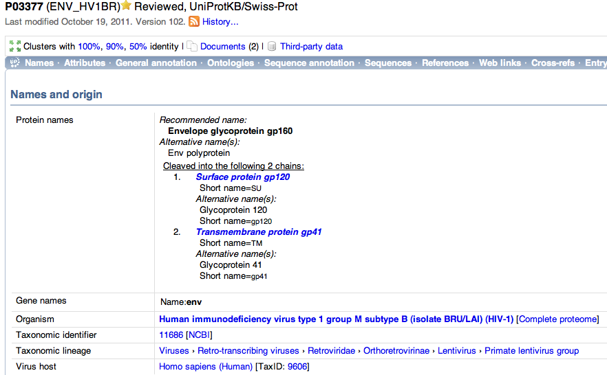The height and width of the screenshot is (375, 607).
Task: Click the Complete proteome link
Action: pos(557,319)
